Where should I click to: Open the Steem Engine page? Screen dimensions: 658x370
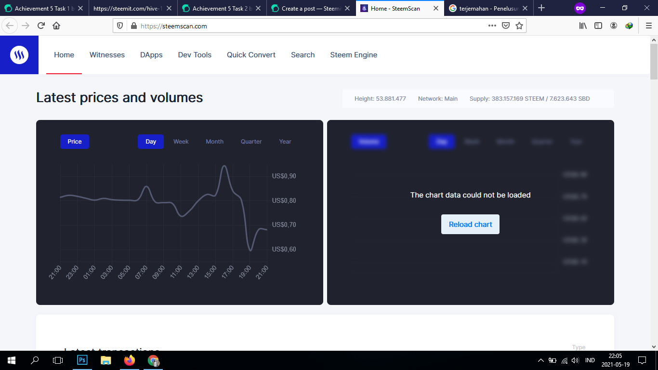pyautogui.click(x=354, y=55)
